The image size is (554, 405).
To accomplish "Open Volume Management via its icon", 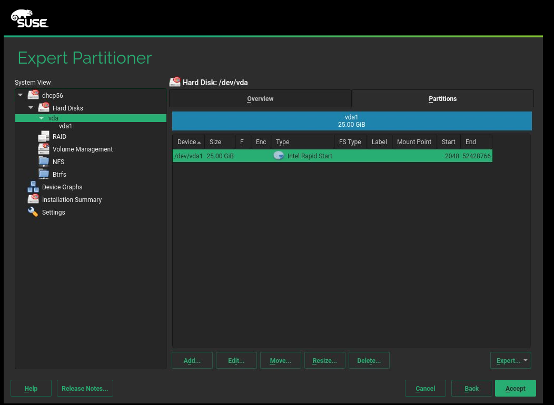I will 44,149.
